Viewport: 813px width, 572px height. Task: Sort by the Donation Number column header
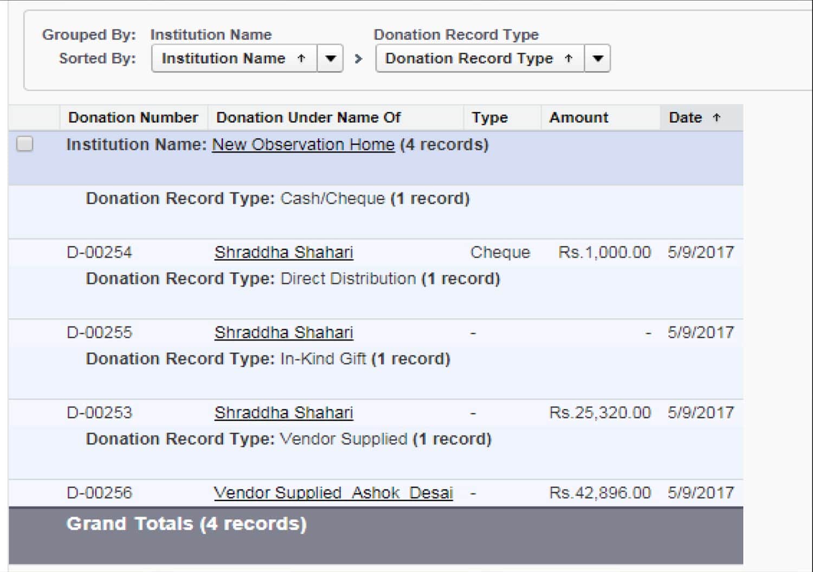pyautogui.click(x=133, y=118)
